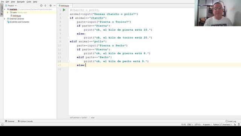Toggle the read-only lock icon in status bar
Image resolution: width=241 pixels, height=136 pixels.
(x=235, y=124)
